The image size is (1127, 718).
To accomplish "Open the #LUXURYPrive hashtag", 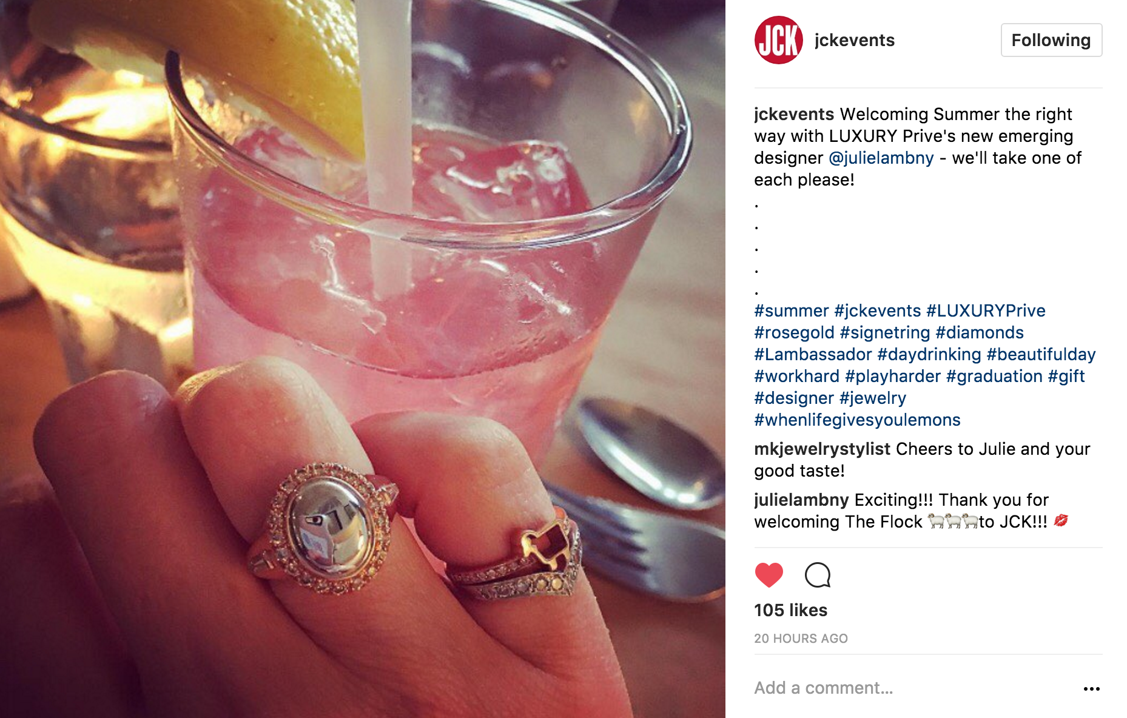I will [986, 310].
